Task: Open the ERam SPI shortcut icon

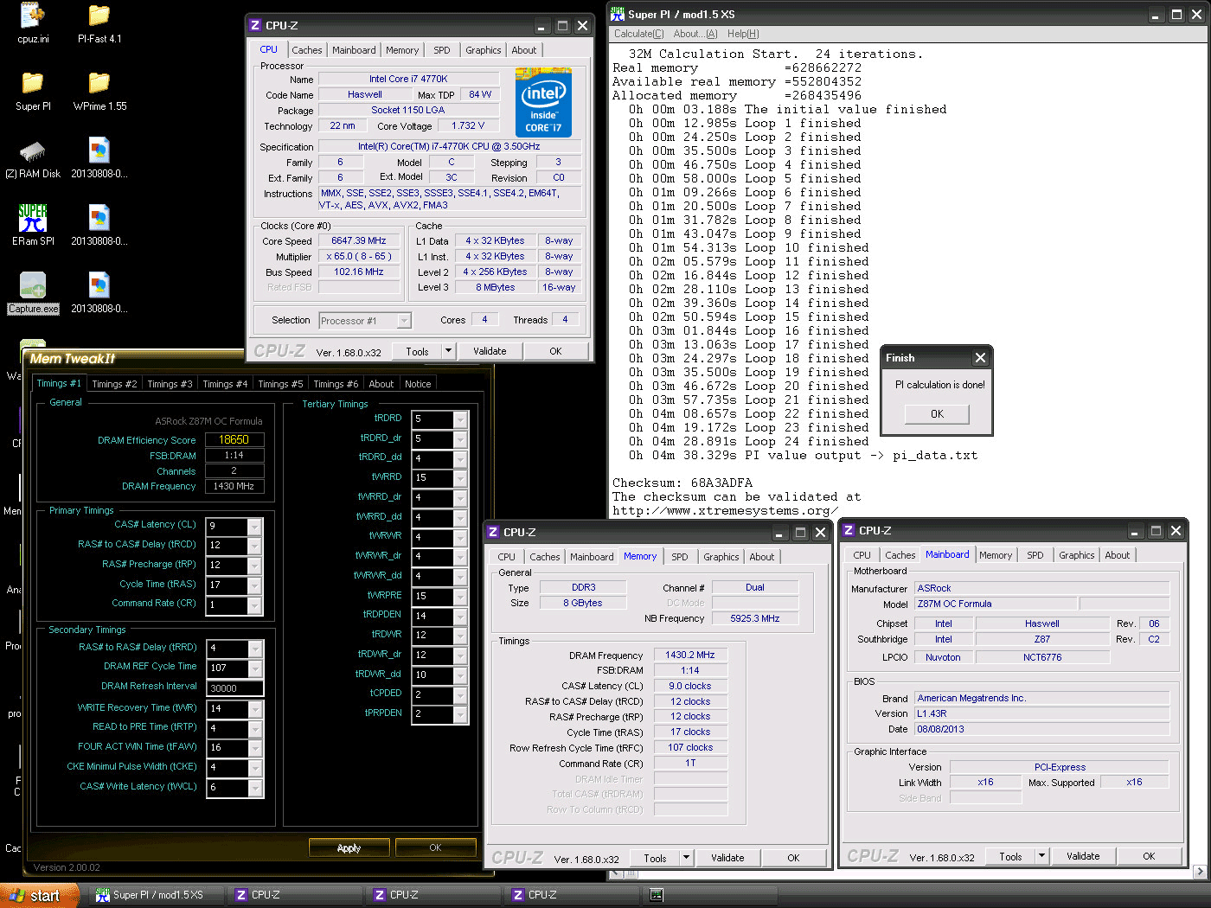Action: pyautogui.click(x=33, y=218)
